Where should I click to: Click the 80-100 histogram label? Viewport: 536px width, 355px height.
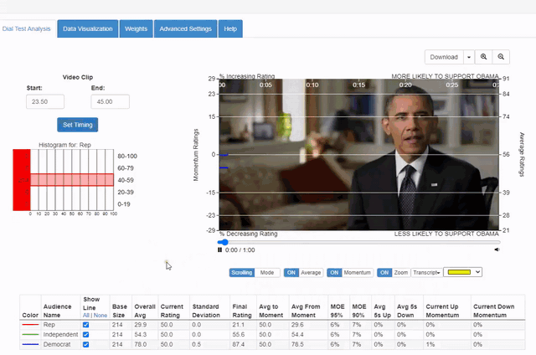pos(127,156)
